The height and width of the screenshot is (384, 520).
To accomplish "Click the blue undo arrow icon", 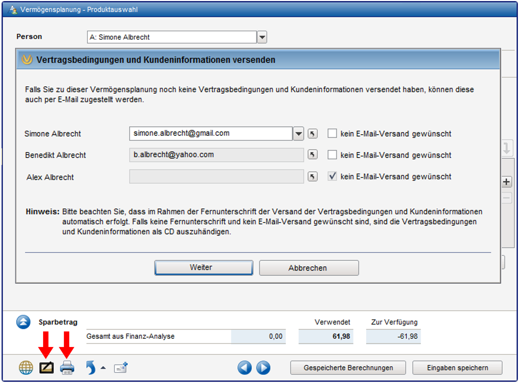I will pyautogui.click(x=90, y=368).
